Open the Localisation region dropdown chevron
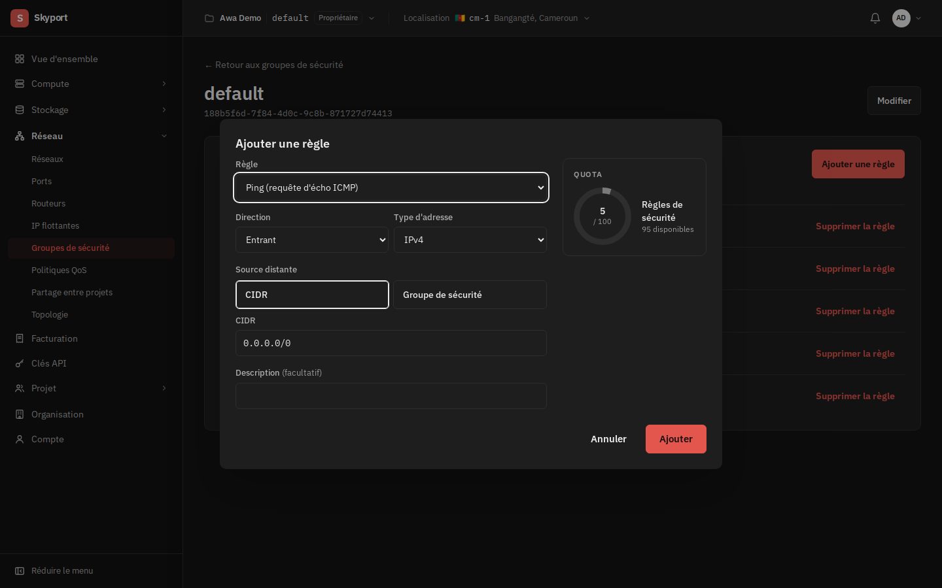This screenshot has width=942, height=588. point(587,18)
